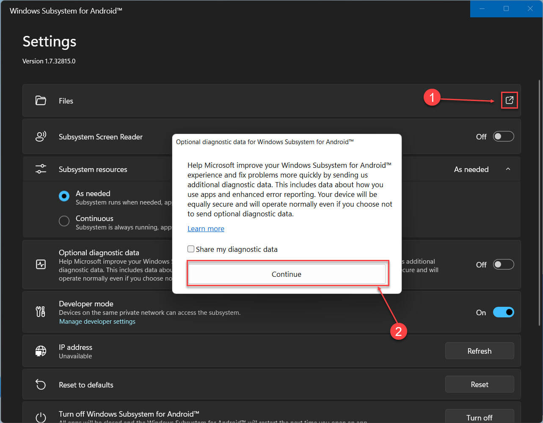This screenshot has width=543, height=423.
Task: Click the Developer mode label
Action: tap(86, 303)
